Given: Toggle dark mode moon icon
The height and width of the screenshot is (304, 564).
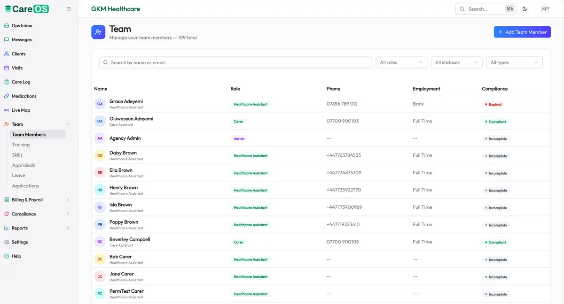Looking at the screenshot, I should tap(525, 9).
